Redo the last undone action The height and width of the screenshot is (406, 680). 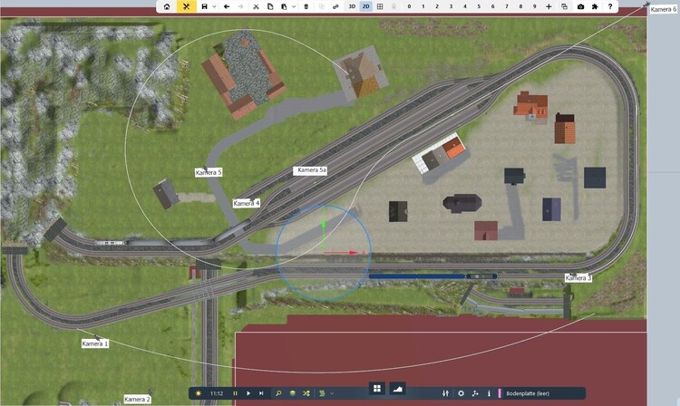240,6
